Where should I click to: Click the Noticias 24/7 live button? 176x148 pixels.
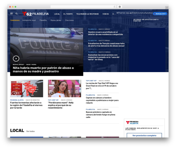coord(160,14)
